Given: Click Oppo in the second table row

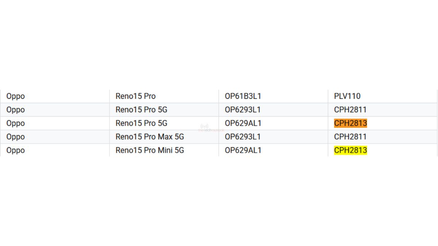Looking at the screenshot, I should point(16,110).
